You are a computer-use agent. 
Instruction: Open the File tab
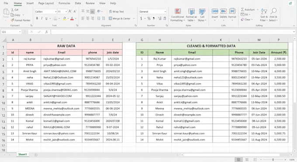click(x=6, y=3)
